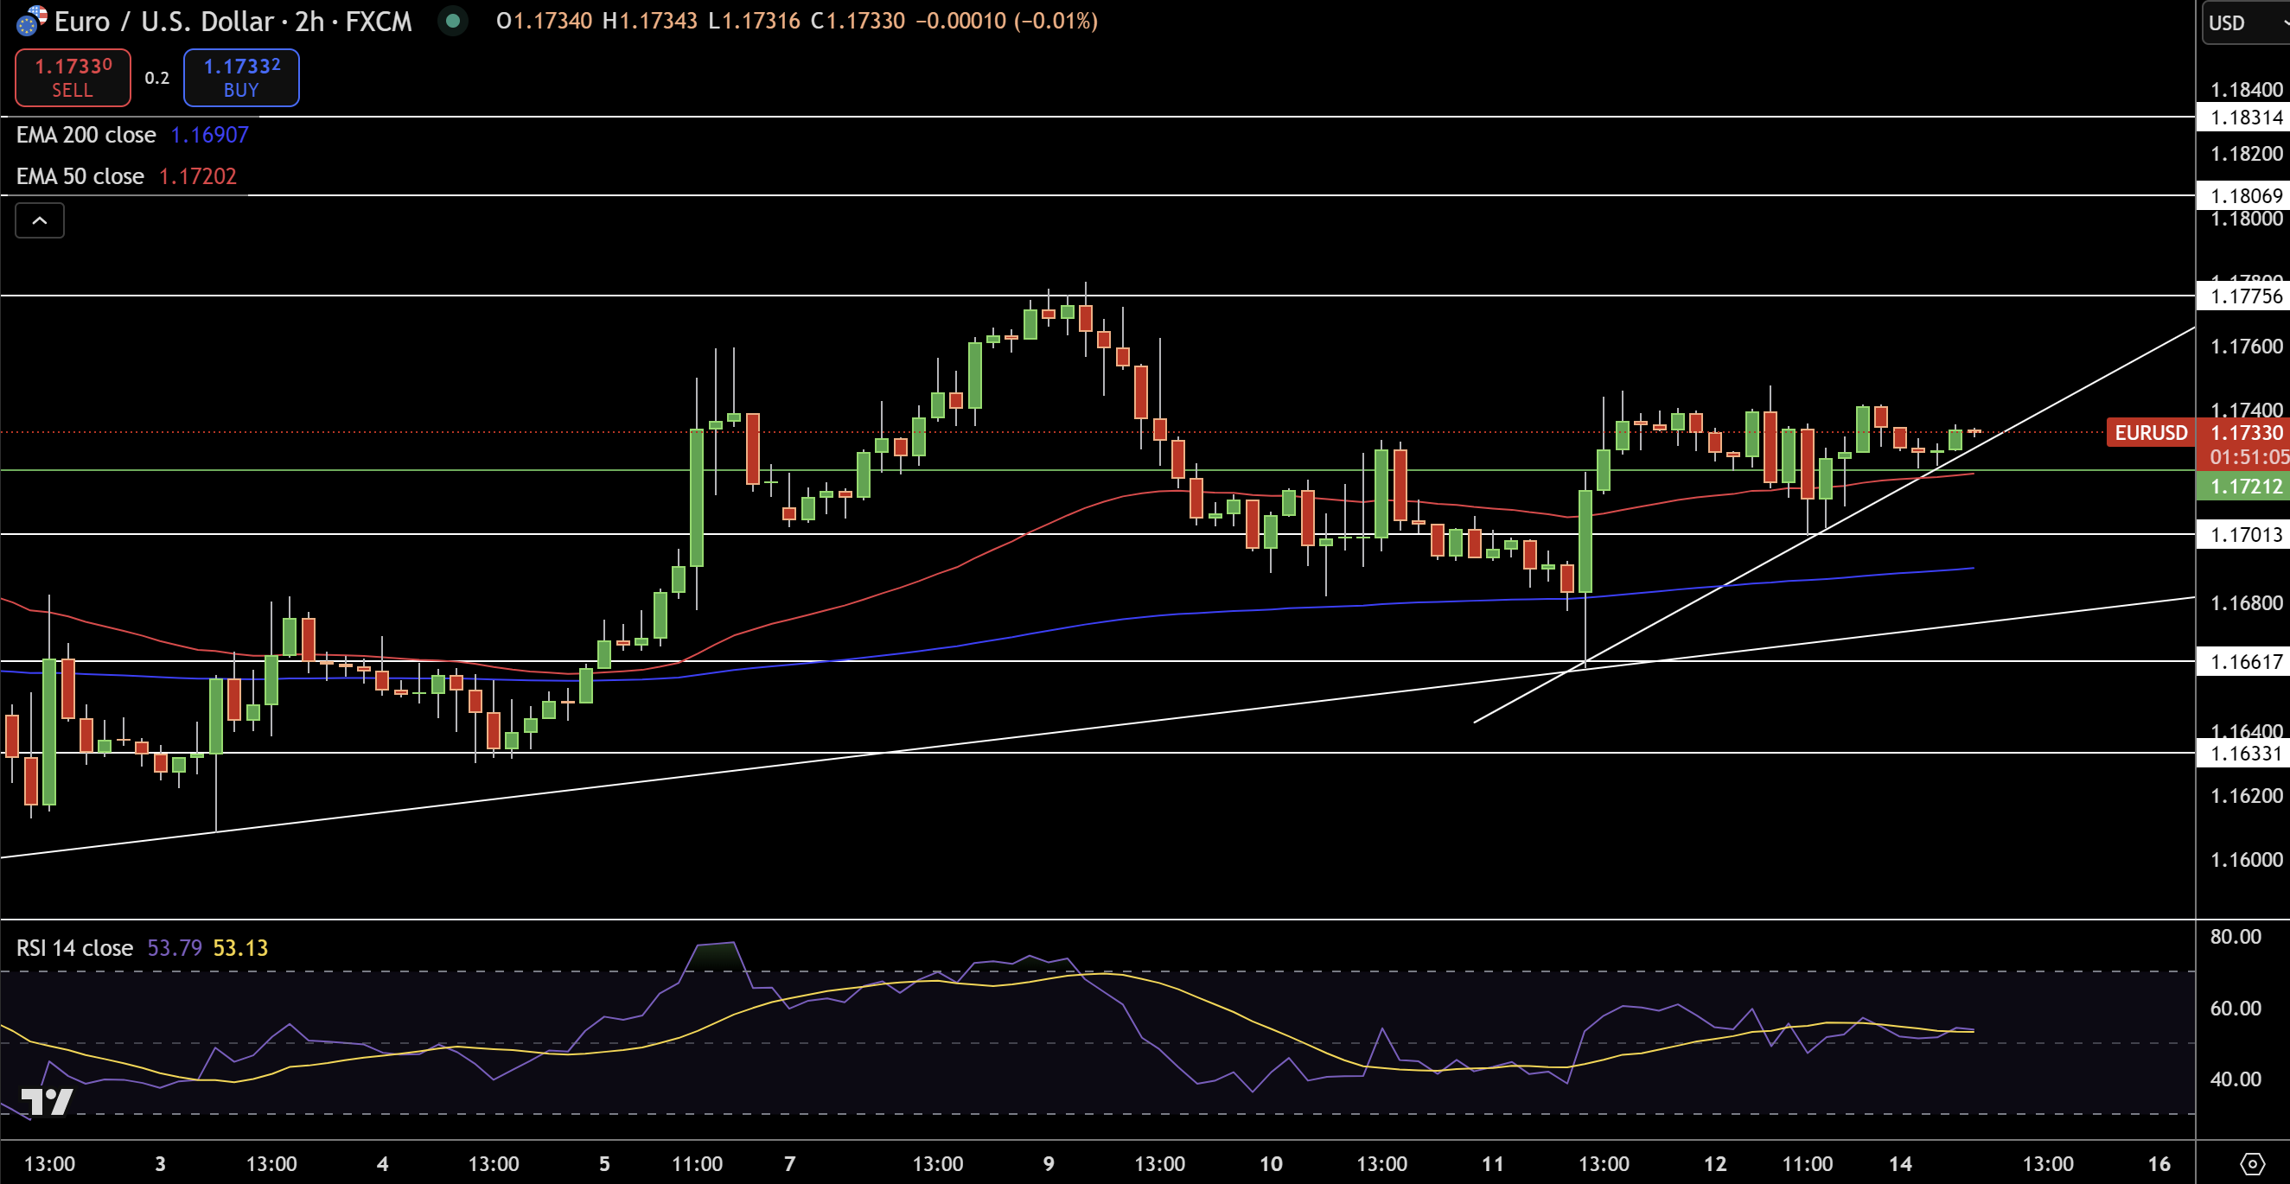This screenshot has width=2290, height=1184.
Task: Click the date label 7 on time axis
Action: pyautogui.click(x=790, y=1163)
